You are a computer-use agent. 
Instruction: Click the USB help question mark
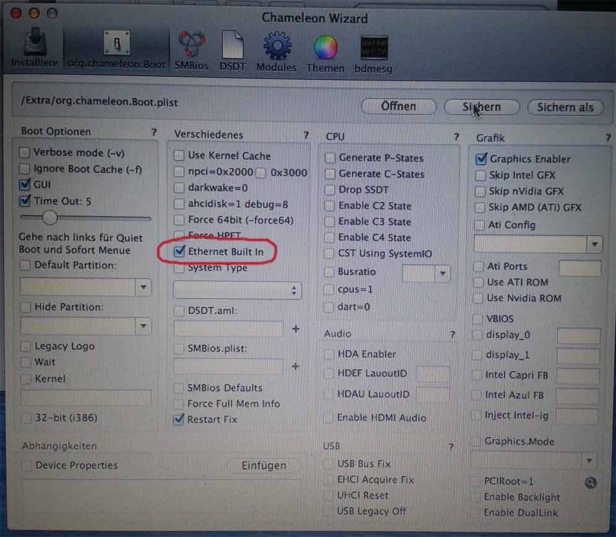click(451, 447)
